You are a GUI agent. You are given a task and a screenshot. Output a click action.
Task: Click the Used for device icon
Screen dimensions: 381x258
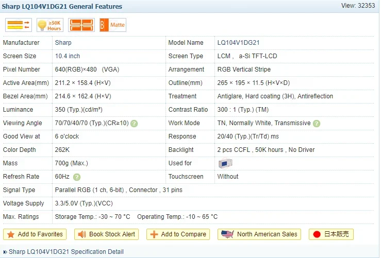point(225,163)
